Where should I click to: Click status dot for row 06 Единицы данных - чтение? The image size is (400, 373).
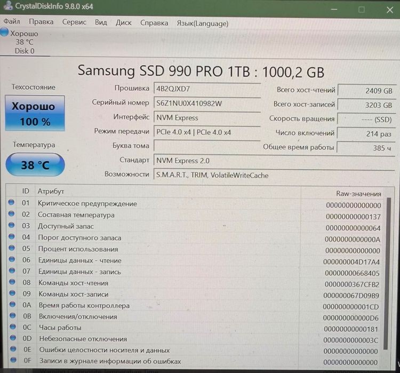[x=12, y=259]
